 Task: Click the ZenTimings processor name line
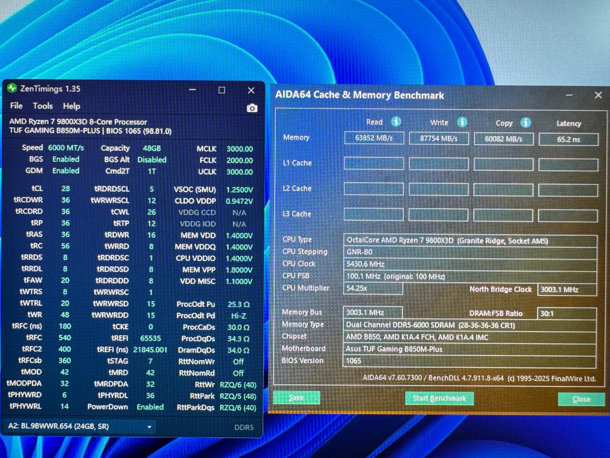point(78,122)
